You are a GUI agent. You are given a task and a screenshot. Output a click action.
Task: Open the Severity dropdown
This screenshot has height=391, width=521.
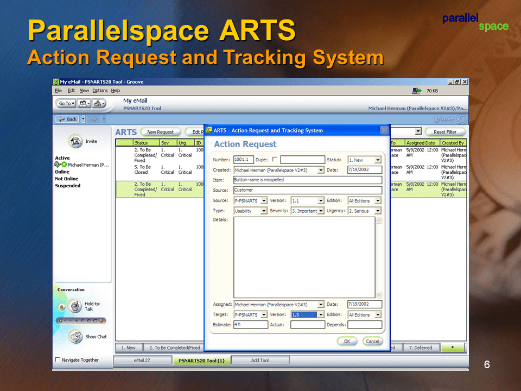[x=321, y=211]
